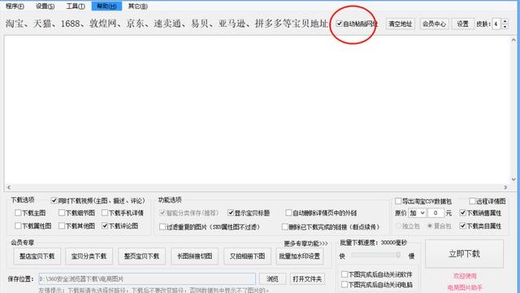The width and height of the screenshot is (520, 293).
Task: Enable 下图完成后自动关闭电脑 checkbox
Action: pyautogui.click(x=344, y=285)
